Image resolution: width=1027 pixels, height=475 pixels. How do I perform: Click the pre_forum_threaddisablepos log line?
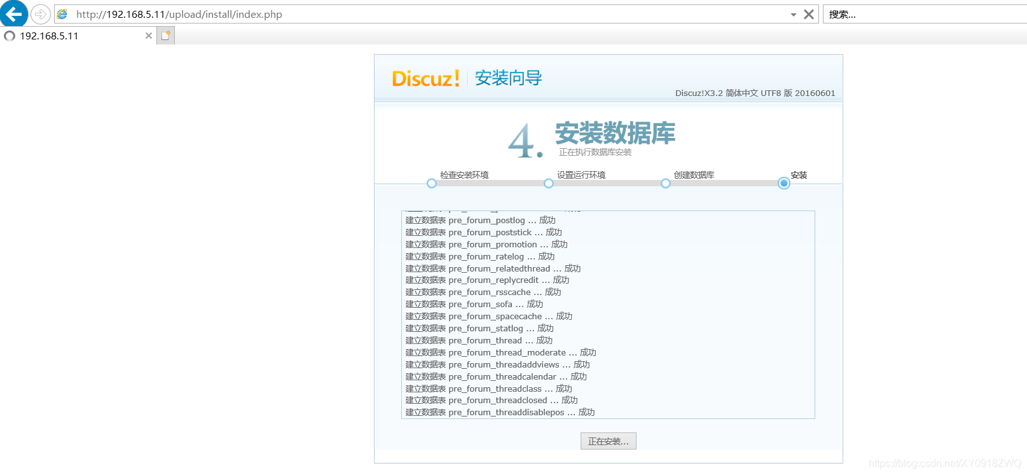click(500, 412)
